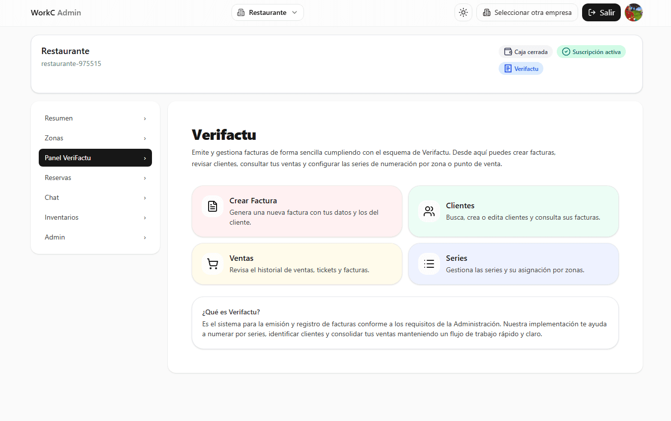Click the document icon in Verifactu badge

[508, 69]
